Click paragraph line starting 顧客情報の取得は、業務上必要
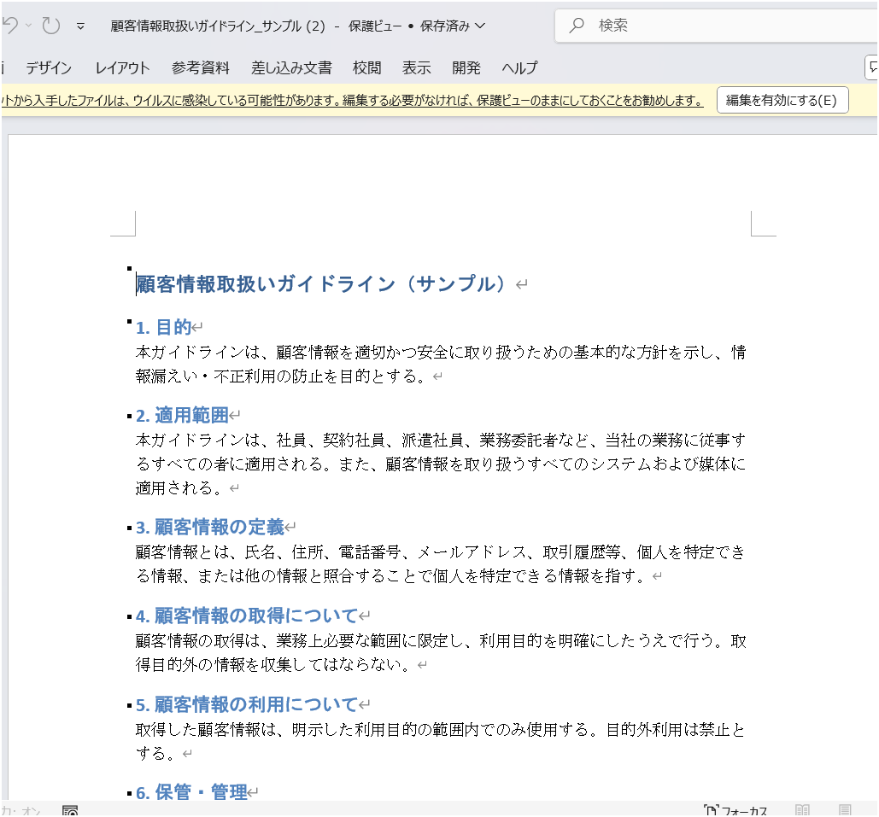Viewport: 879px width, 817px height. [x=441, y=641]
